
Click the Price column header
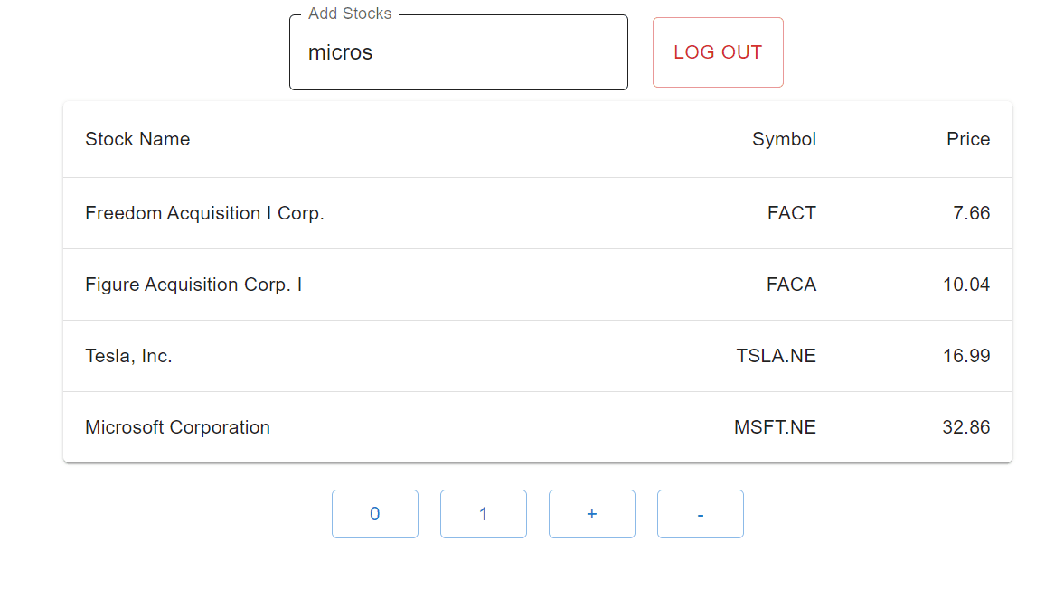(968, 139)
